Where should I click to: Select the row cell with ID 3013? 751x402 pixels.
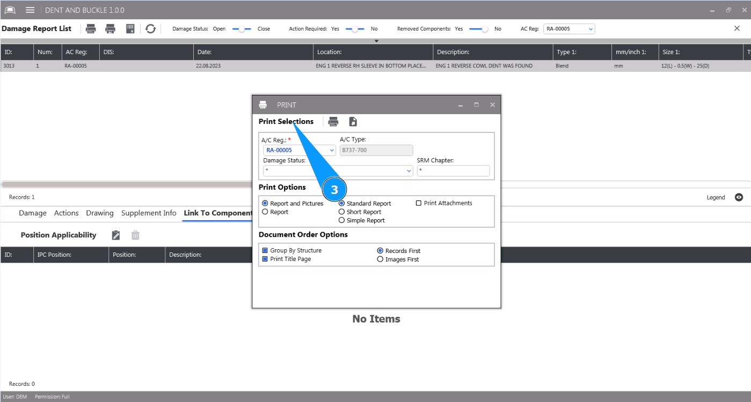(17, 66)
